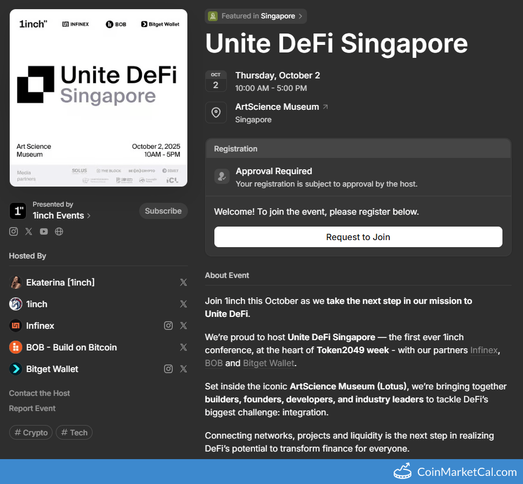Subscribe to 1inch Events
The height and width of the screenshot is (484, 523).
(163, 211)
